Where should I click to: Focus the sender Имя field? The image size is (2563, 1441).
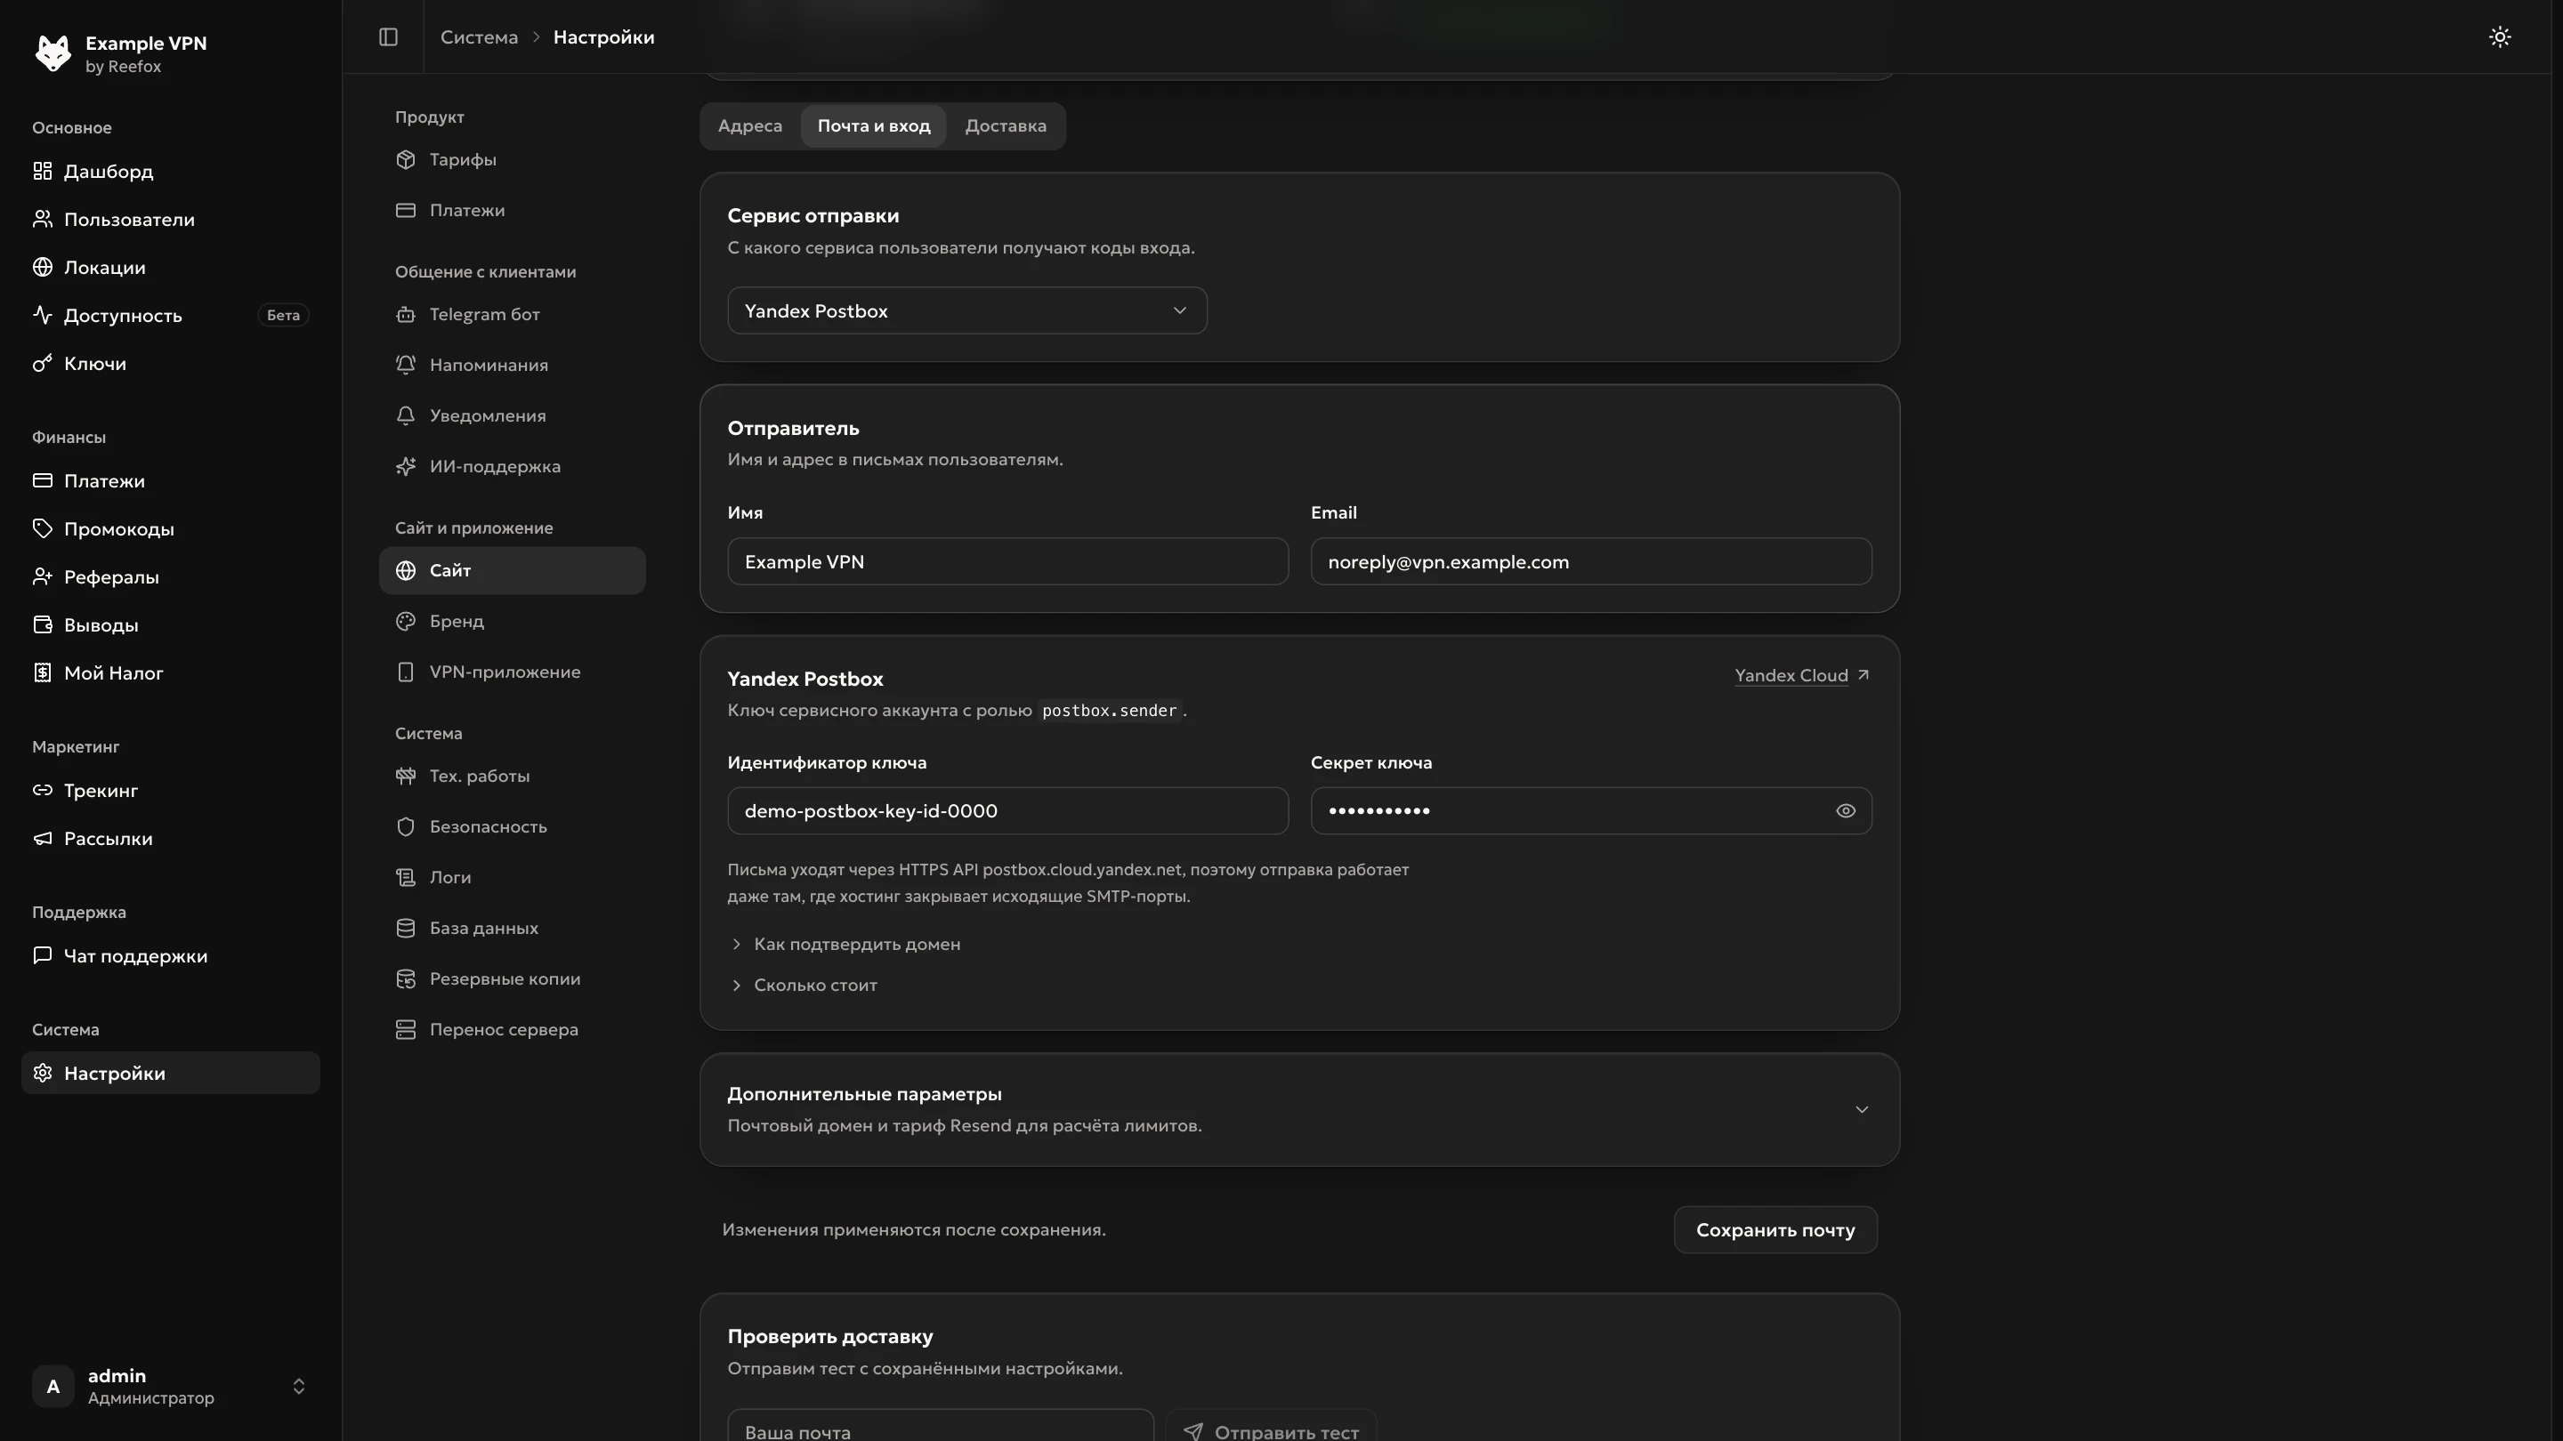(1007, 562)
